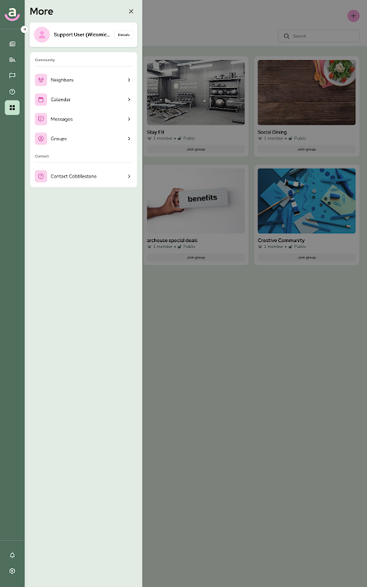This screenshot has width=367, height=587.
Task: Click the Details button on user card
Action: pyautogui.click(x=123, y=34)
